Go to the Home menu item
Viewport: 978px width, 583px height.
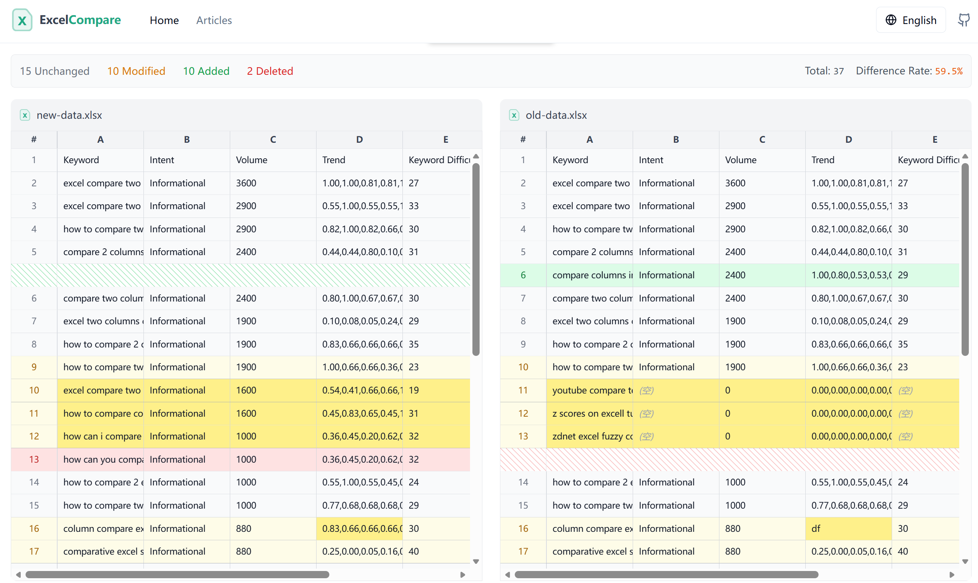pos(164,20)
